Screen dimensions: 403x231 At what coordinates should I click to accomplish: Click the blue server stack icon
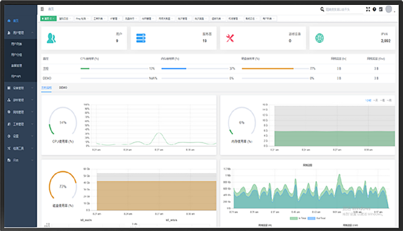[x=141, y=38]
